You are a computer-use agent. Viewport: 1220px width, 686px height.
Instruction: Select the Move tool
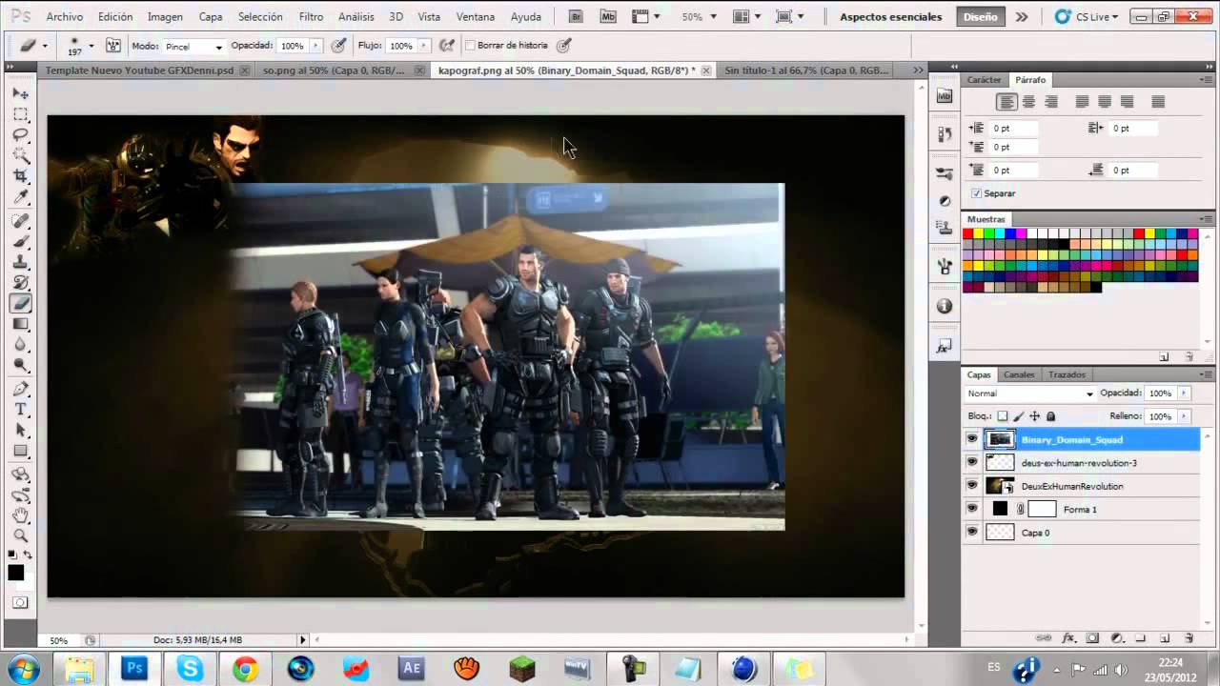(20, 93)
